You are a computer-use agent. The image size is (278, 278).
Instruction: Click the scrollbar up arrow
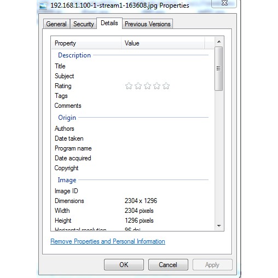[x=219, y=42]
